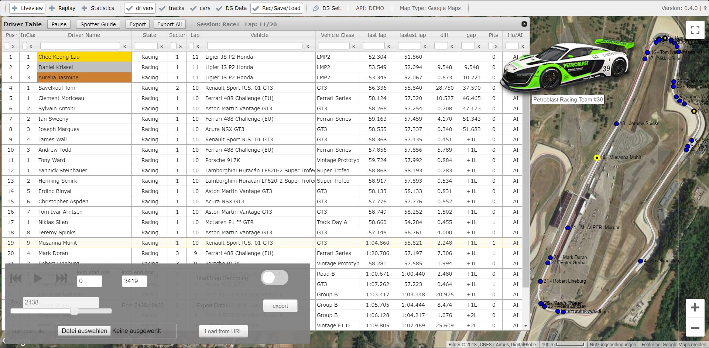This screenshot has width=709, height=348.
Task: Toggle the tracks panel checkmark
Action: (x=172, y=8)
